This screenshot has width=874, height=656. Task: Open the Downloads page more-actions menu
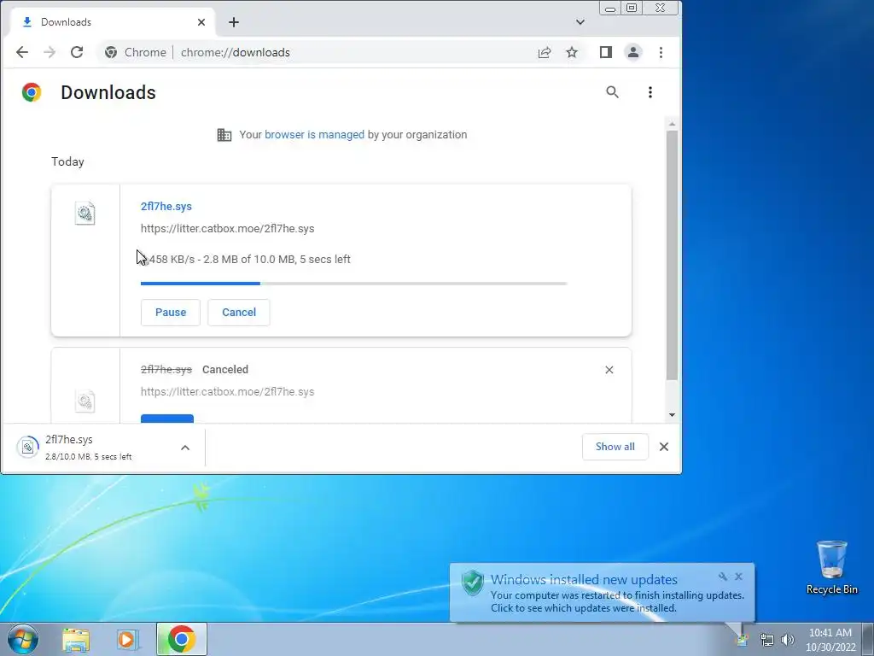[x=650, y=92]
